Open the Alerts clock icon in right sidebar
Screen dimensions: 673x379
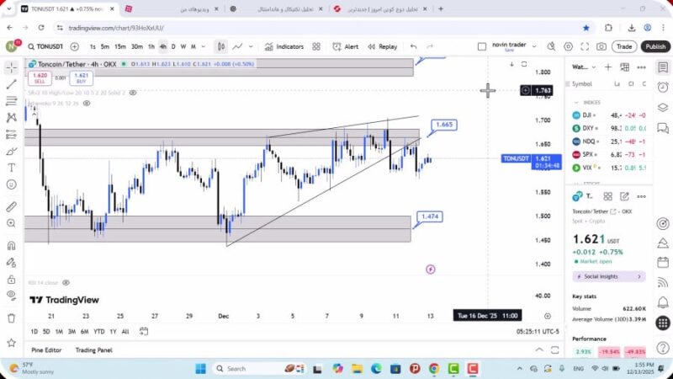click(x=663, y=84)
